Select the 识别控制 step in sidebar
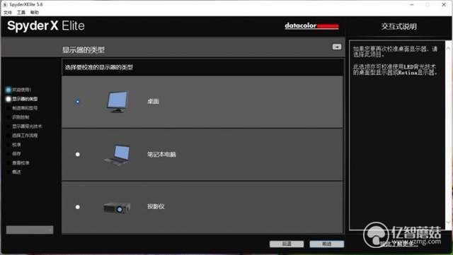Viewport: 453px width, 255px height. [21, 117]
